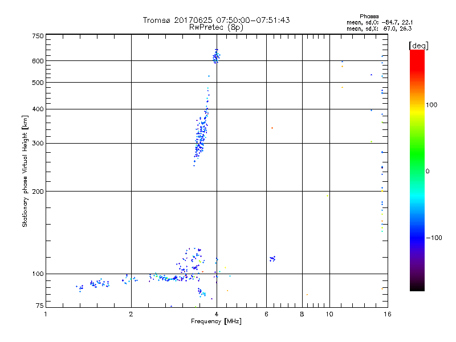Click the x-axis tick label '1'

point(46,314)
